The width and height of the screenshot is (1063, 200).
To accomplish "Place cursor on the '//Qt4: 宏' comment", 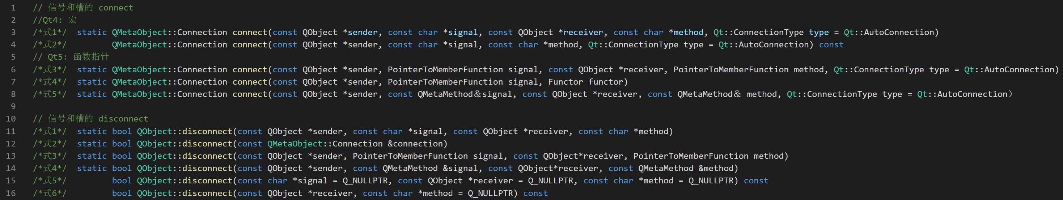I will pyautogui.click(x=55, y=20).
